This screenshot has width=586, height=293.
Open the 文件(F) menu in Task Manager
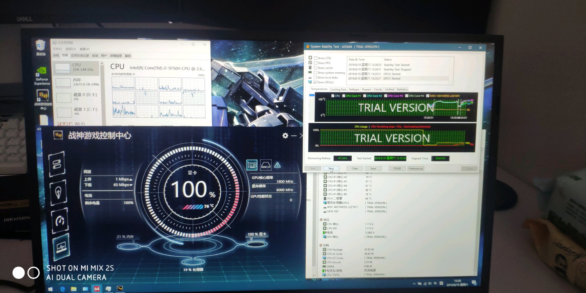[x=57, y=49]
